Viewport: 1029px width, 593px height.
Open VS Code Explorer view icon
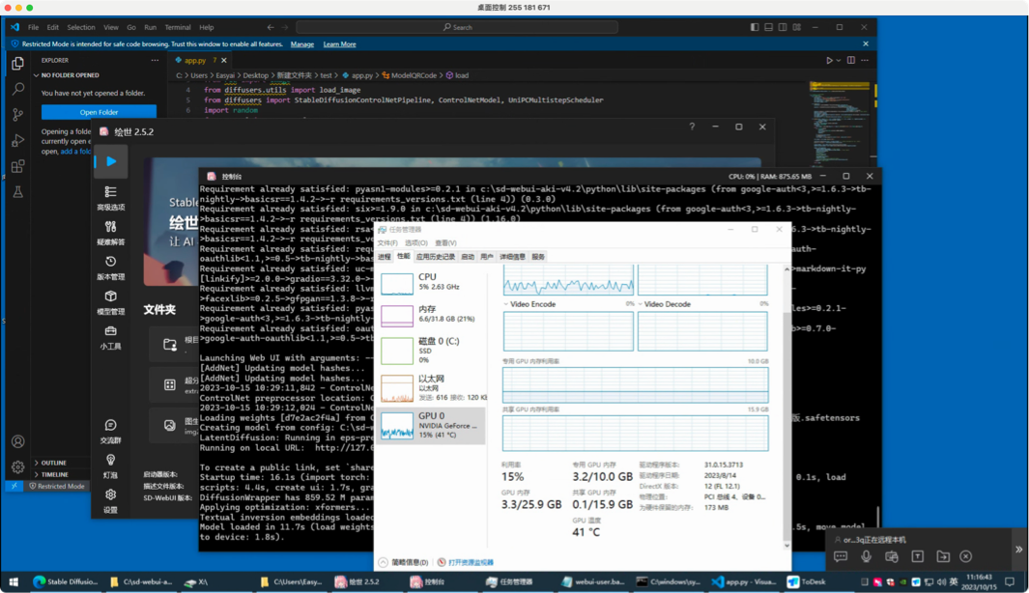(17, 64)
